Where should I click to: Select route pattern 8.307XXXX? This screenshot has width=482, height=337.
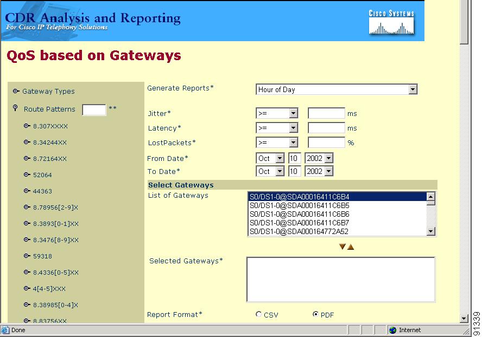(x=50, y=126)
